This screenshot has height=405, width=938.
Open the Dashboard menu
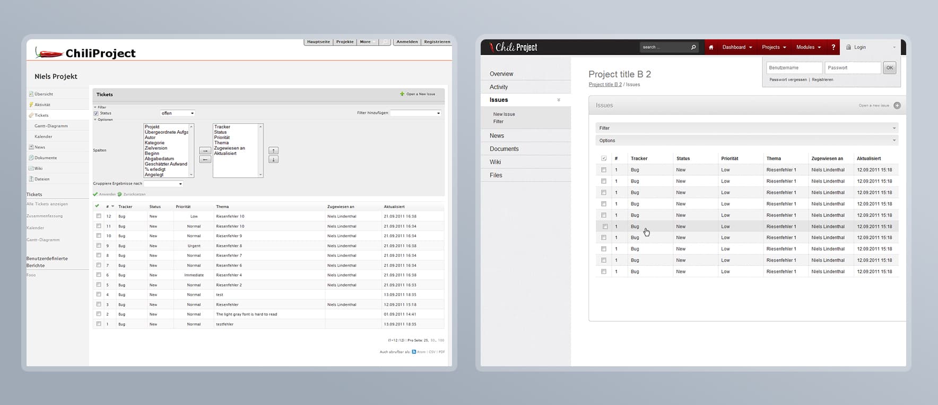pyautogui.click(x=737, y=47)
